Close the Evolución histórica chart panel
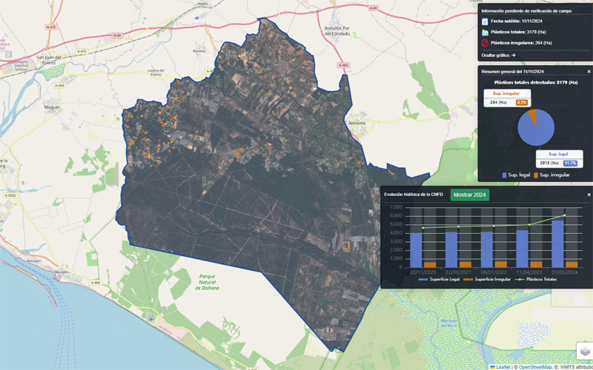The width and height of the screenshot is (593, 370). [x=589, y=195]
